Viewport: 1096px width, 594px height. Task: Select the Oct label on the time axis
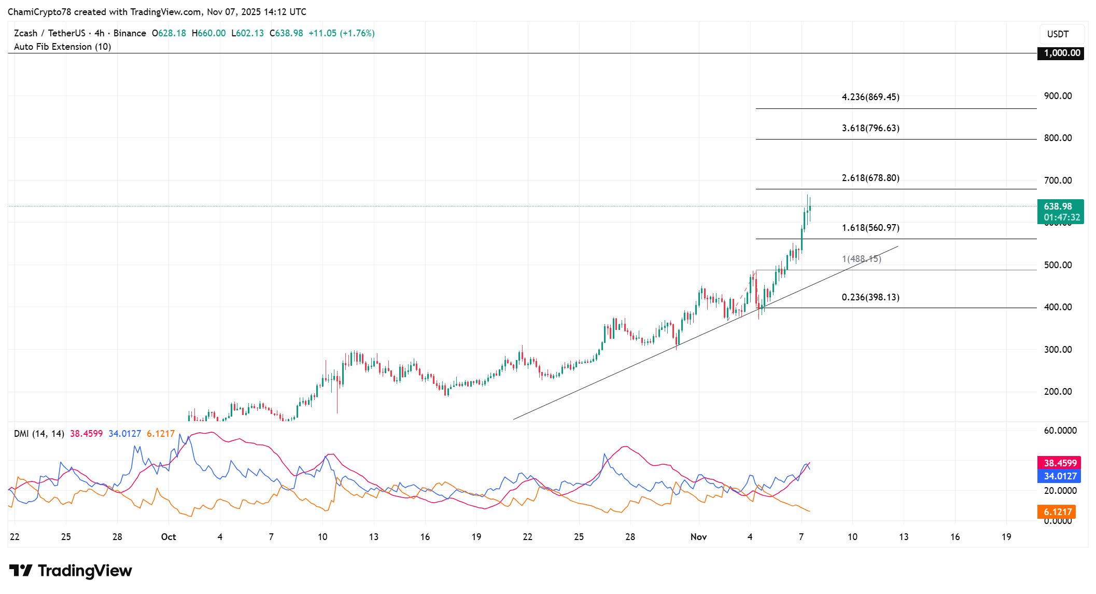pyautogui.click(x=168, y=537)
